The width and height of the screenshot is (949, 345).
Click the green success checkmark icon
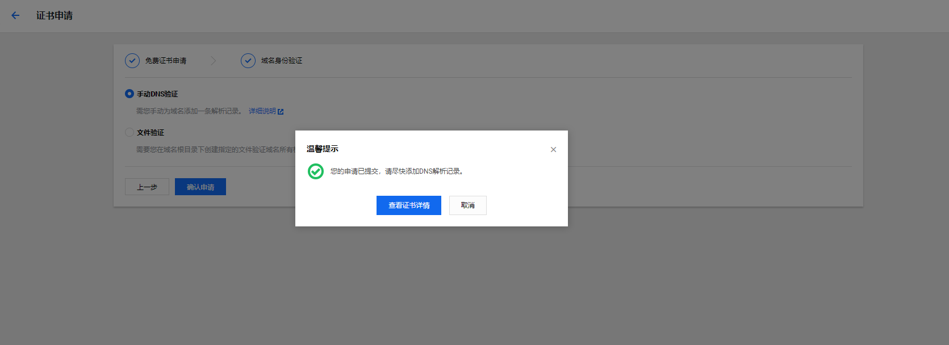coord(316,171)
